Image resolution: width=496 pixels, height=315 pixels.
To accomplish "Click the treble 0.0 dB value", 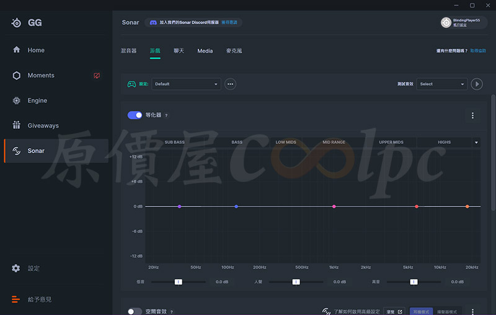I will coord(458,282).
